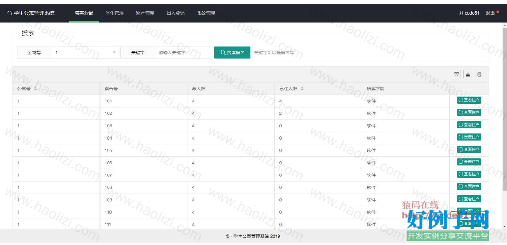Select room cell 111
Viewport: 507px width, 245px height.
143,224
